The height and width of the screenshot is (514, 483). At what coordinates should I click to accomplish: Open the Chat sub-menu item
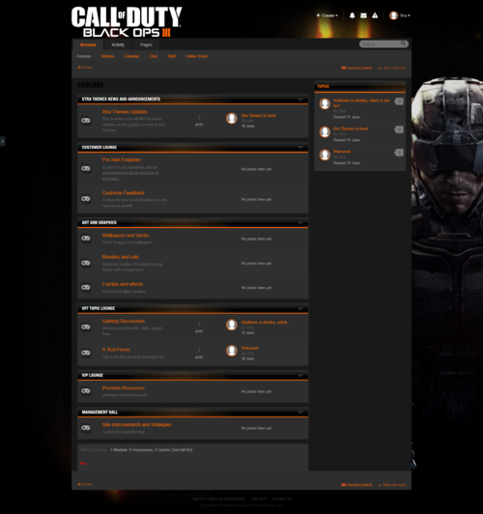pyautogui.click(x=154, y=56)
